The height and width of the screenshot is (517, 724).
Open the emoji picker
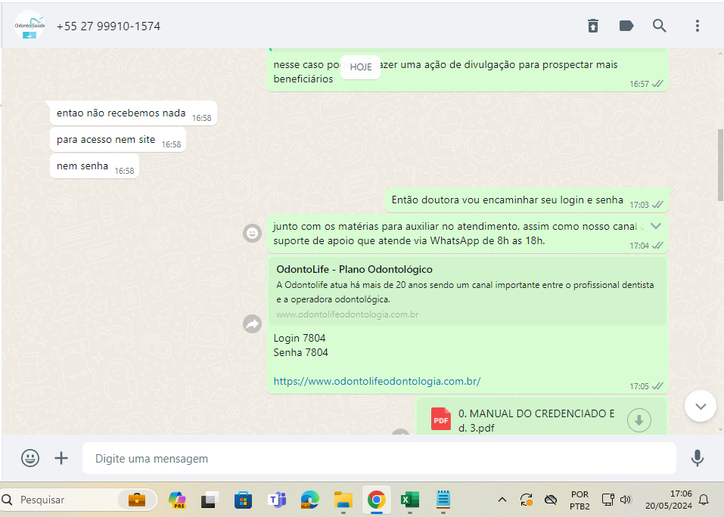[x=30, y=458]
